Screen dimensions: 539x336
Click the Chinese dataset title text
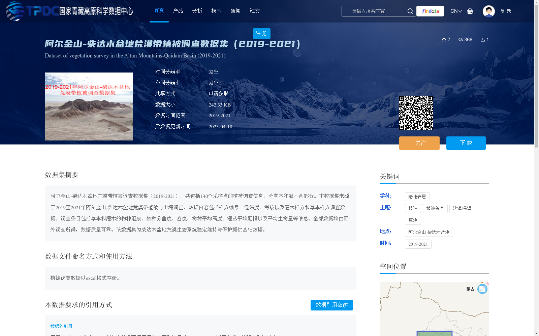point(172,44)
